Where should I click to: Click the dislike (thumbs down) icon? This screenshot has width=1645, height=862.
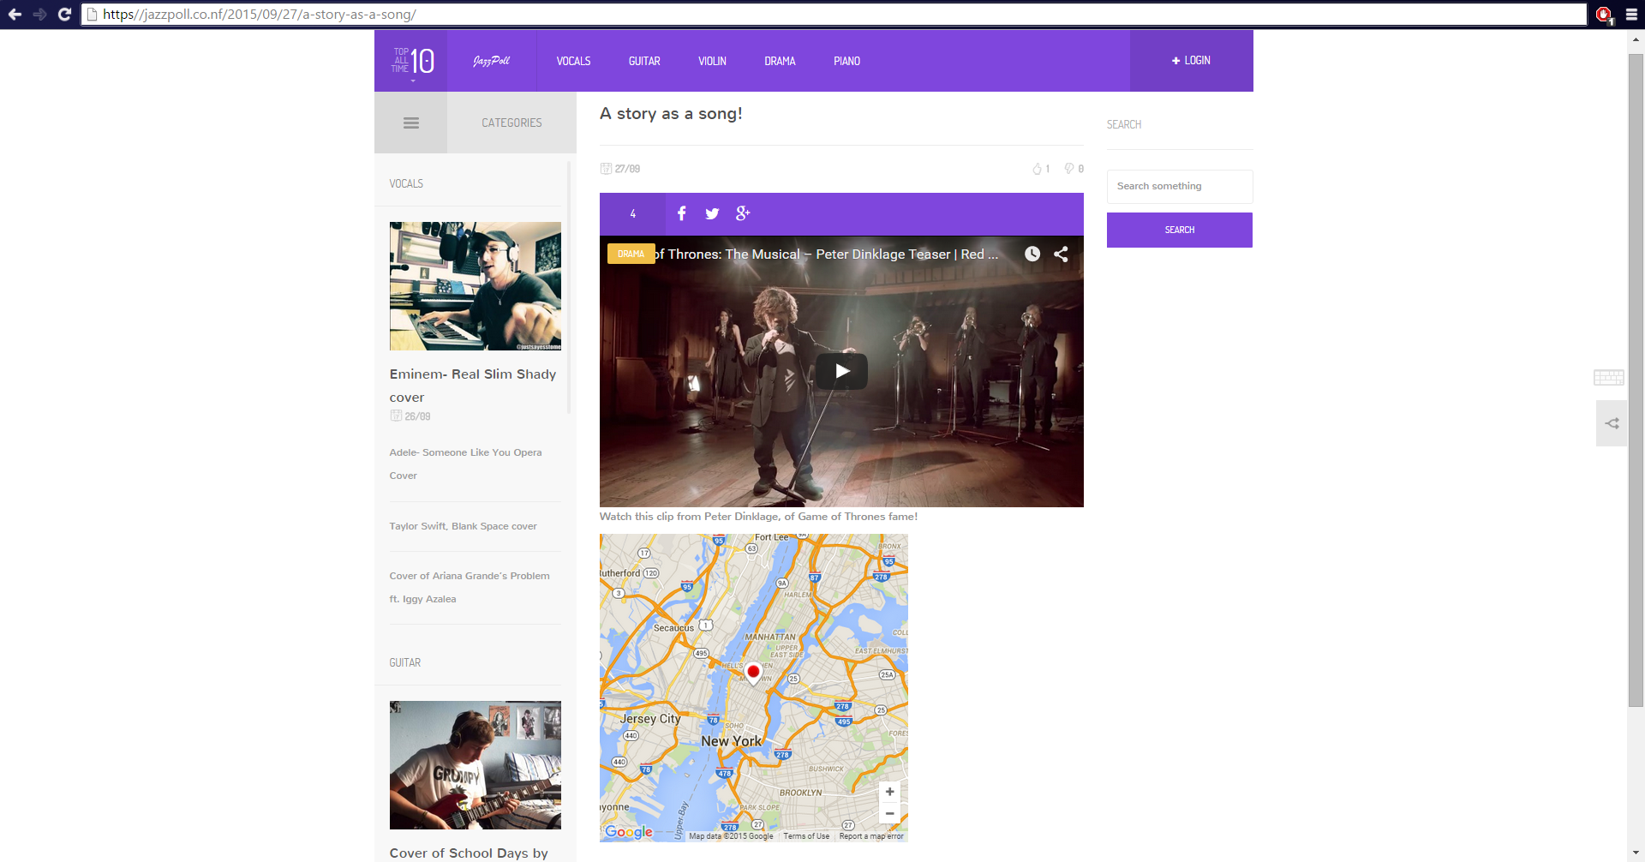(1069, 169)
